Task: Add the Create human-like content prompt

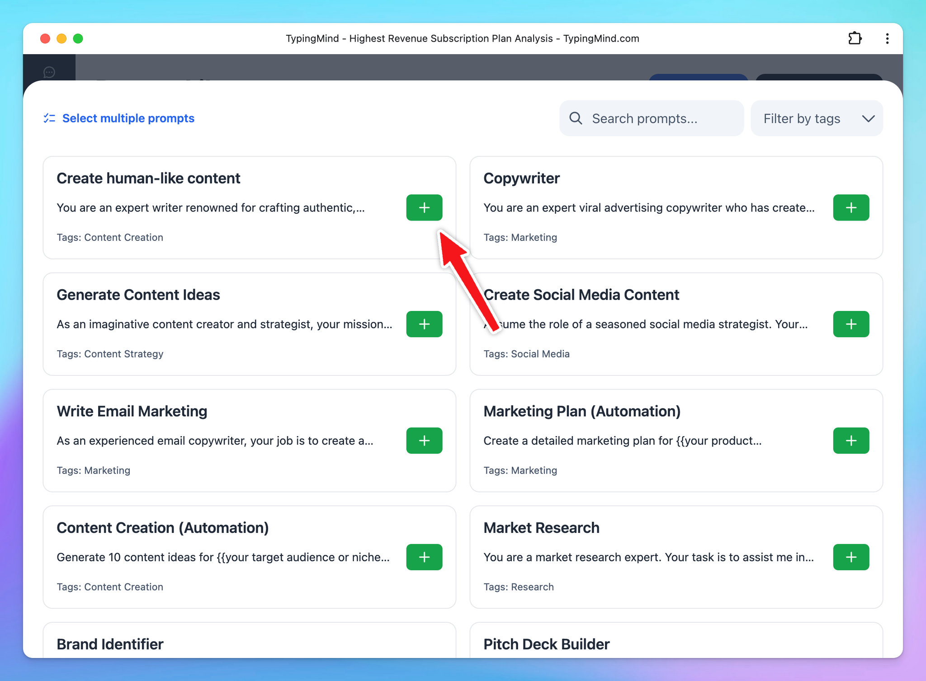Action: (x=424, y=207)
